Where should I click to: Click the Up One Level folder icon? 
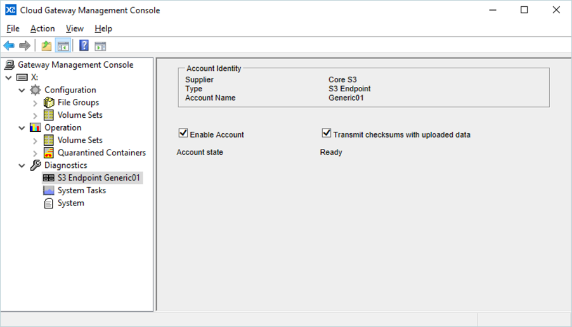(46, 46)
